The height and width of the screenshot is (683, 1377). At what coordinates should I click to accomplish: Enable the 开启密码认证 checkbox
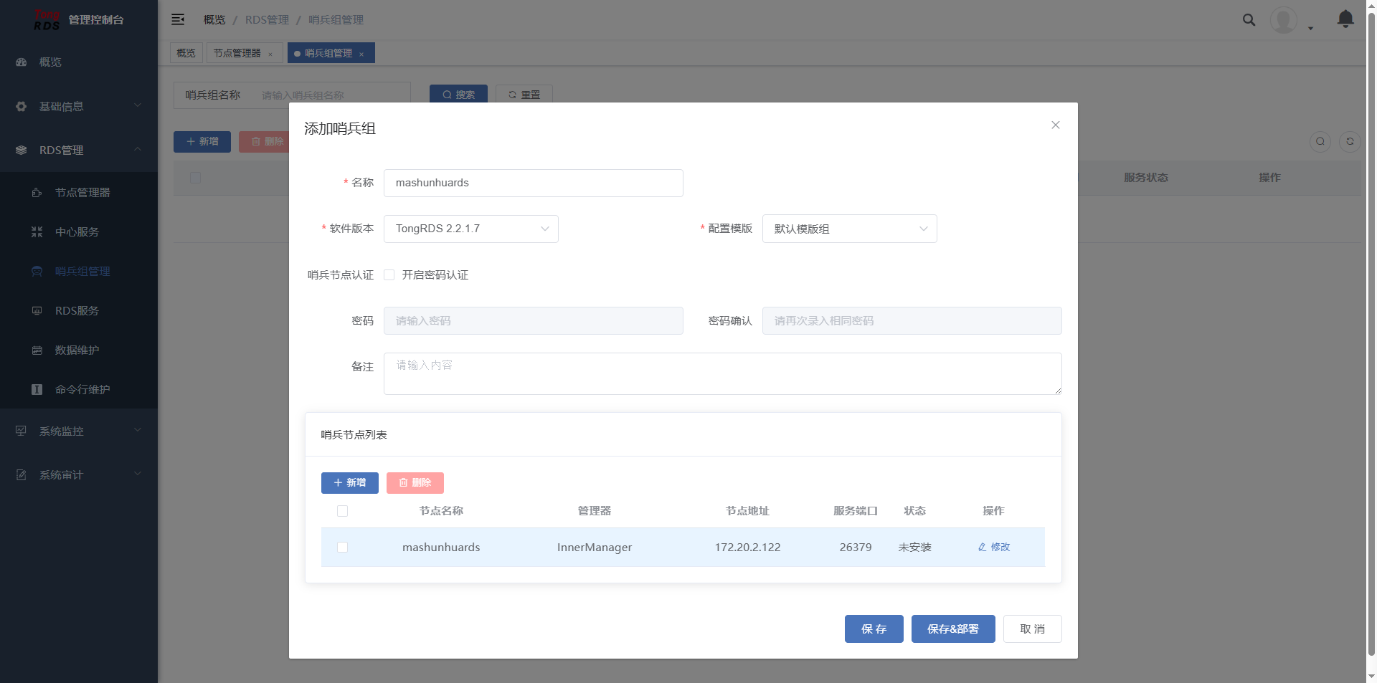(x=389, y=275)
